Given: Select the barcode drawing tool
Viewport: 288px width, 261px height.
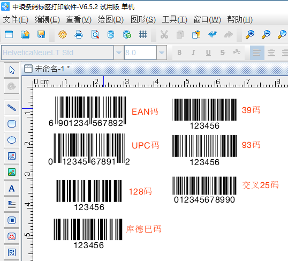Looking at the screenshot, I should pyautogui.click(x=12, y=220).
